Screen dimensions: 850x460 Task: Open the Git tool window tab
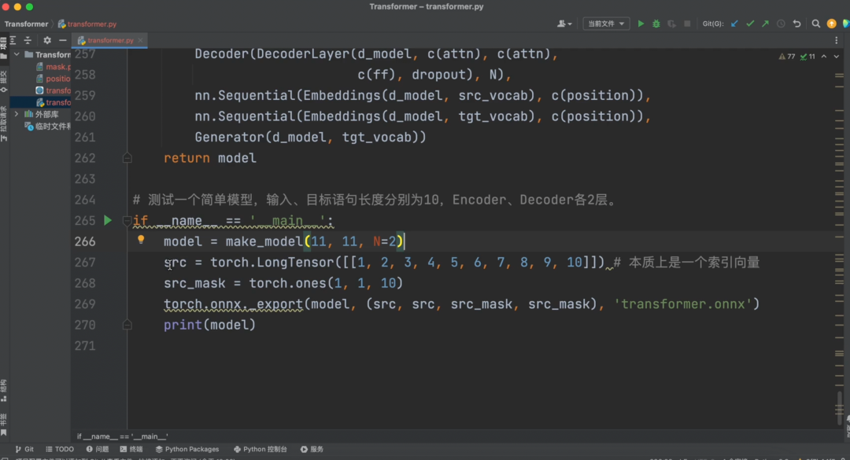(24, 449)
